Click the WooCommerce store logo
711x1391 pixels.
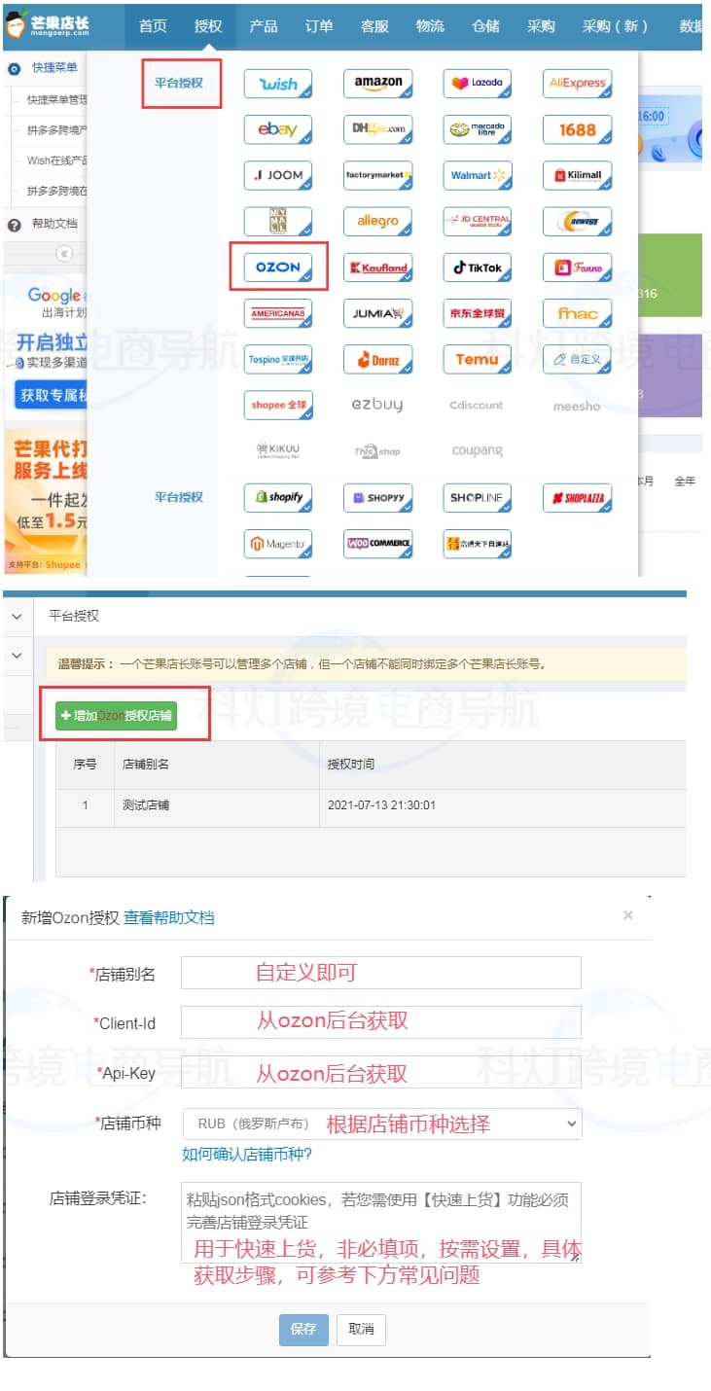click(x=378, y=544)
